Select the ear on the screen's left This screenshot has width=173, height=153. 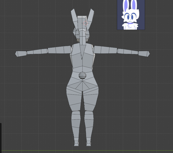point(74,18)
